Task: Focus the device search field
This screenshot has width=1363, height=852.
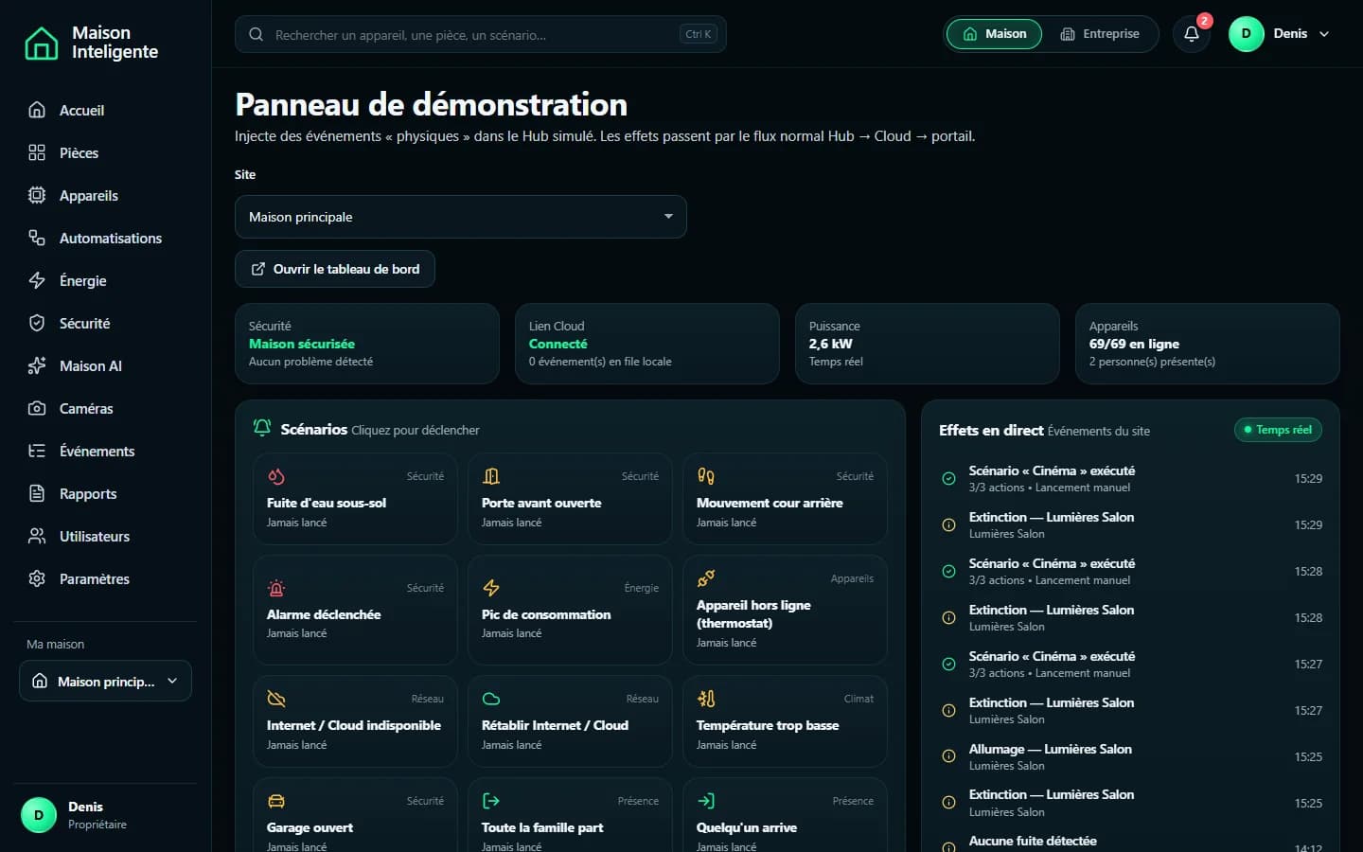Action: tap(480, 34)
